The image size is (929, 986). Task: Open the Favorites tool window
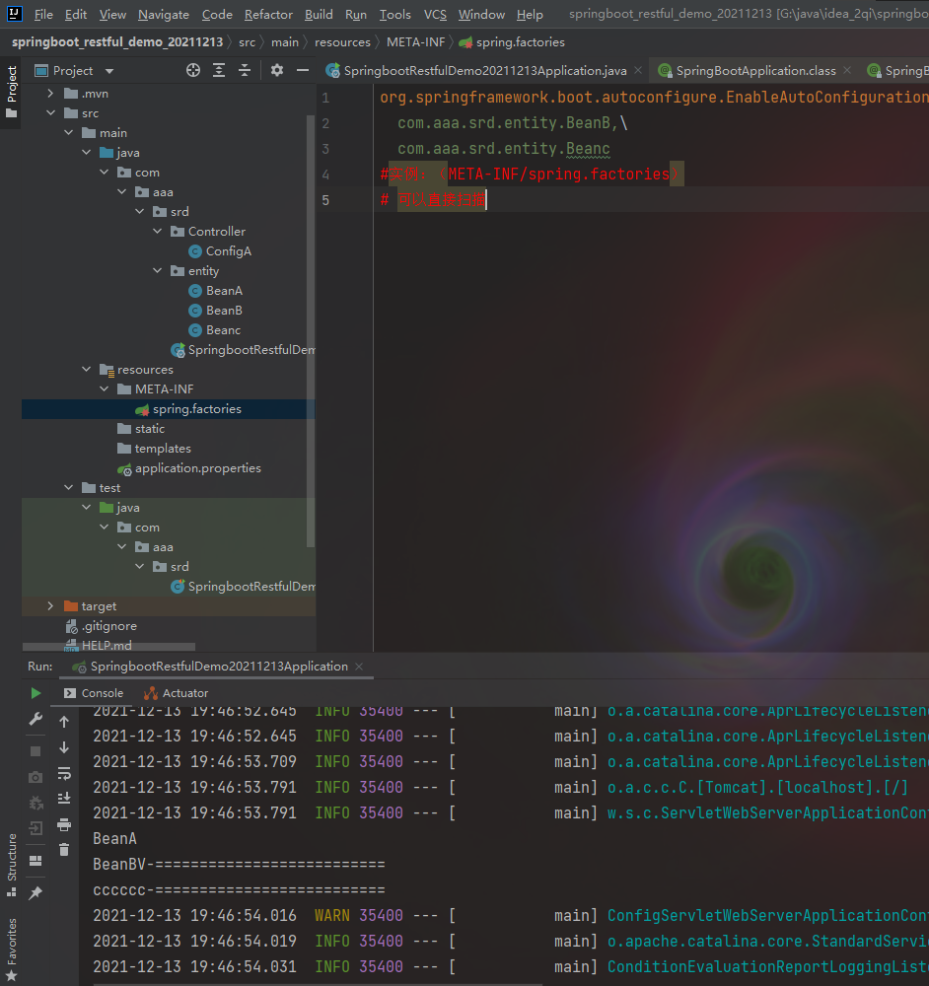pos(11,950)
